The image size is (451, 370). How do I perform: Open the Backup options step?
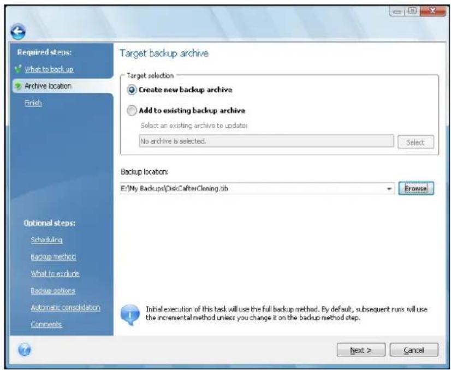point(53,291)
